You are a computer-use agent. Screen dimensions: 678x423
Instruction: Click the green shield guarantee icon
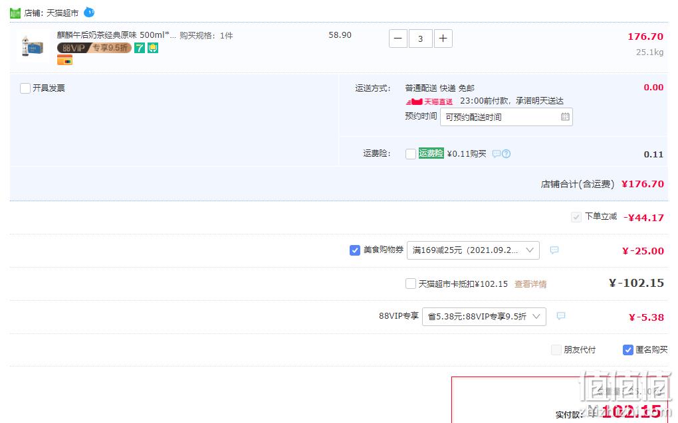(x=153, y=48)
